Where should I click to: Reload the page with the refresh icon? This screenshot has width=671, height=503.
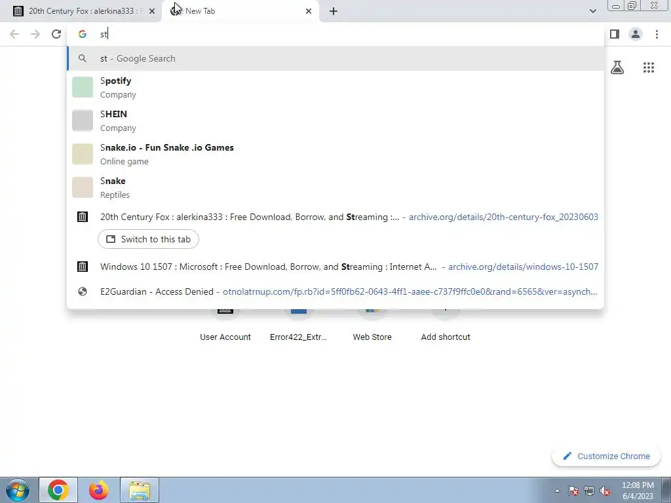[x=56, y=34]
